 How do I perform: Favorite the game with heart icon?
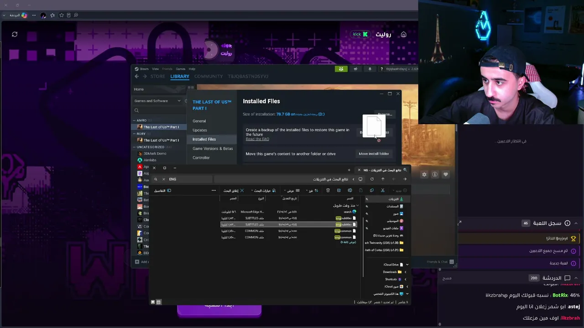[x=446, y=174]
